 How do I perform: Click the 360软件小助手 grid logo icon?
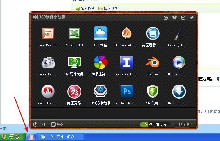point(35,17)
